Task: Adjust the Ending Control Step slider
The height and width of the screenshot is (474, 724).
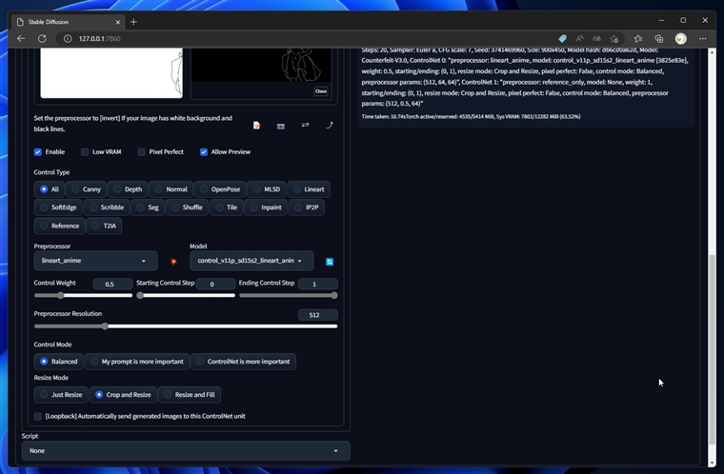Action: pyautogui.click(x=288, y=295)
